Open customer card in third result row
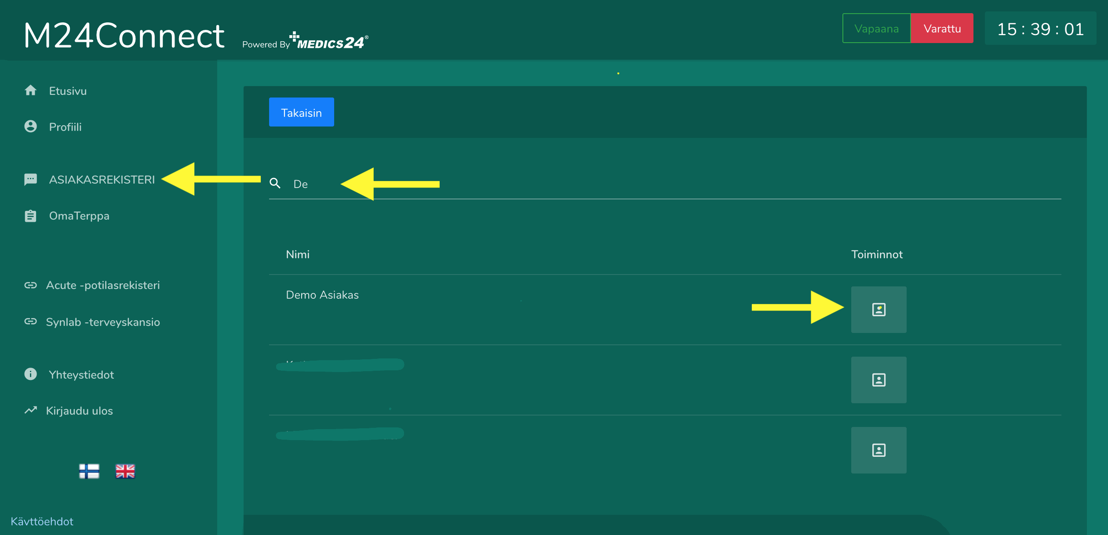The height and width of the screenshot is (535, 1108). coord(878,450)
